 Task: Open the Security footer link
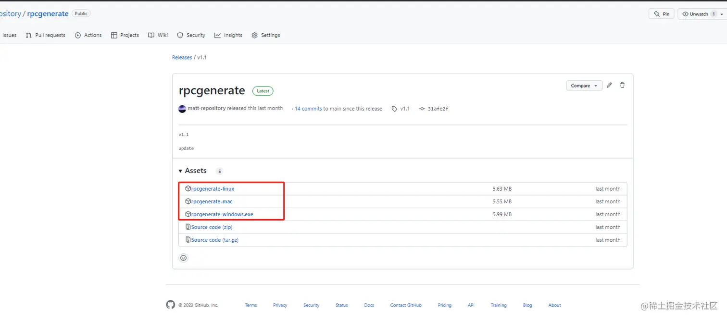pyautogui.click(x=312, y=305)
